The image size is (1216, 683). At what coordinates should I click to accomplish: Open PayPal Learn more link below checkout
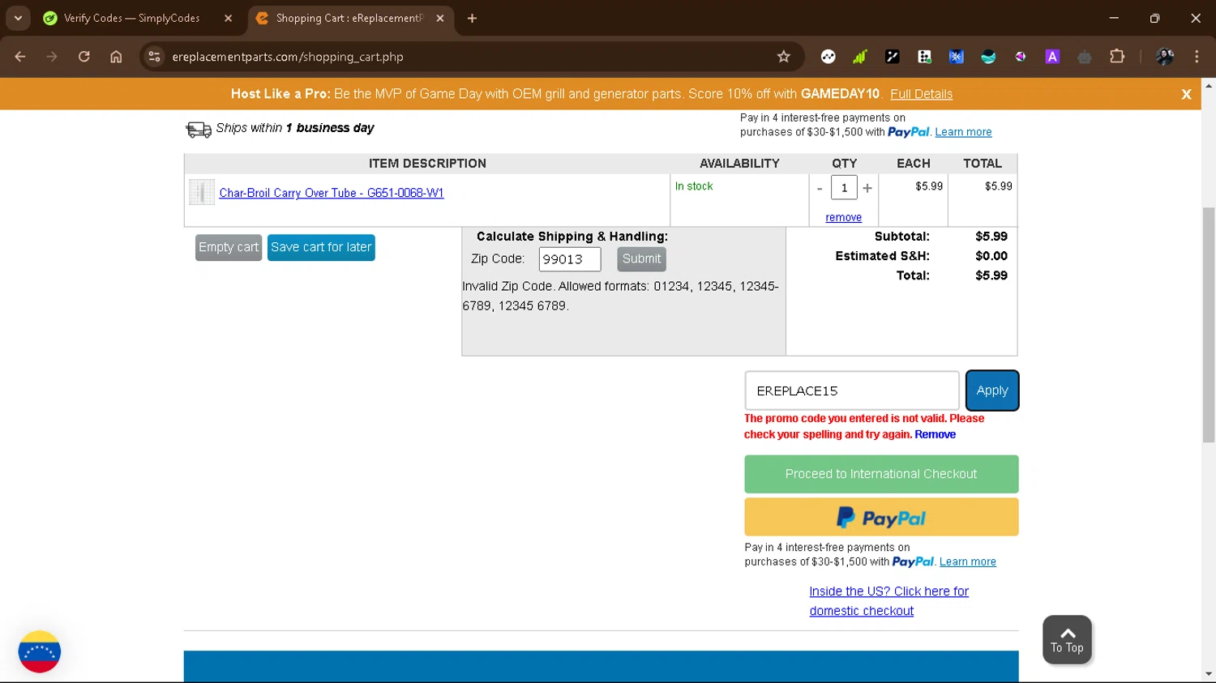[967, 561]
